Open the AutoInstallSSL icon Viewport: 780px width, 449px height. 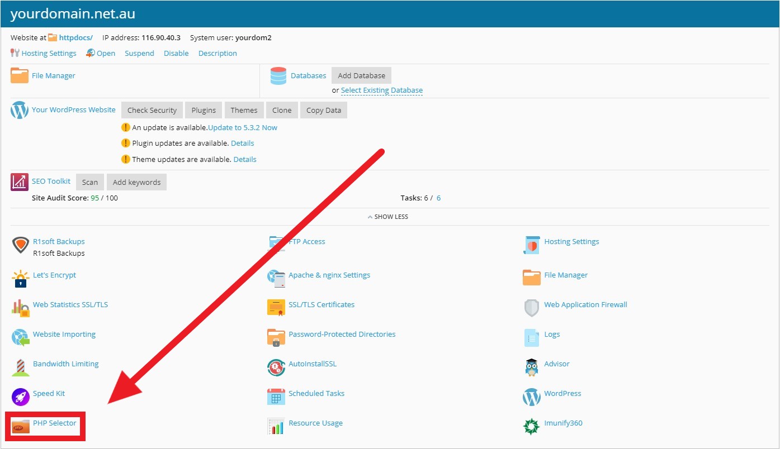click(x=276, y=367)
